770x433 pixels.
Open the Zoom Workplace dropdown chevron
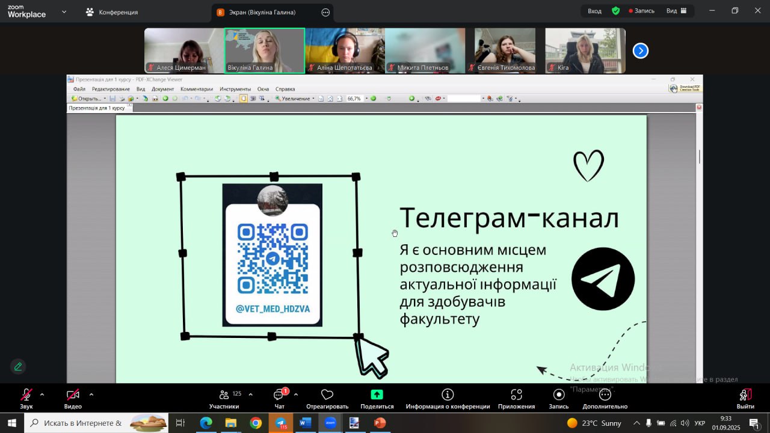coord(64,11)
